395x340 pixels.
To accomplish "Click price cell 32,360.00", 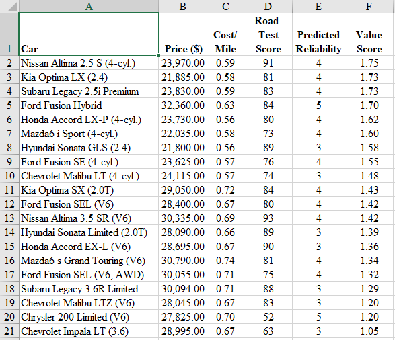I will [182, 105].
